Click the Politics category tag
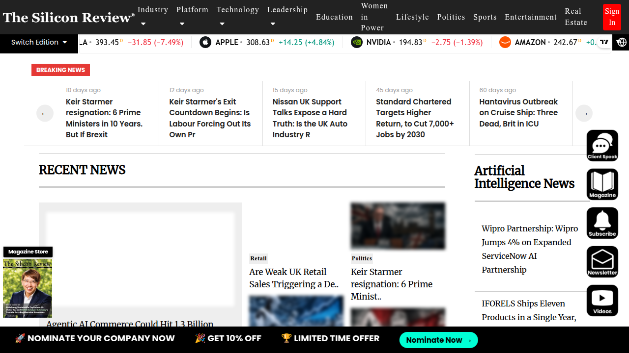This screenshot has height=353, width=629. click(x=362, y=258)
